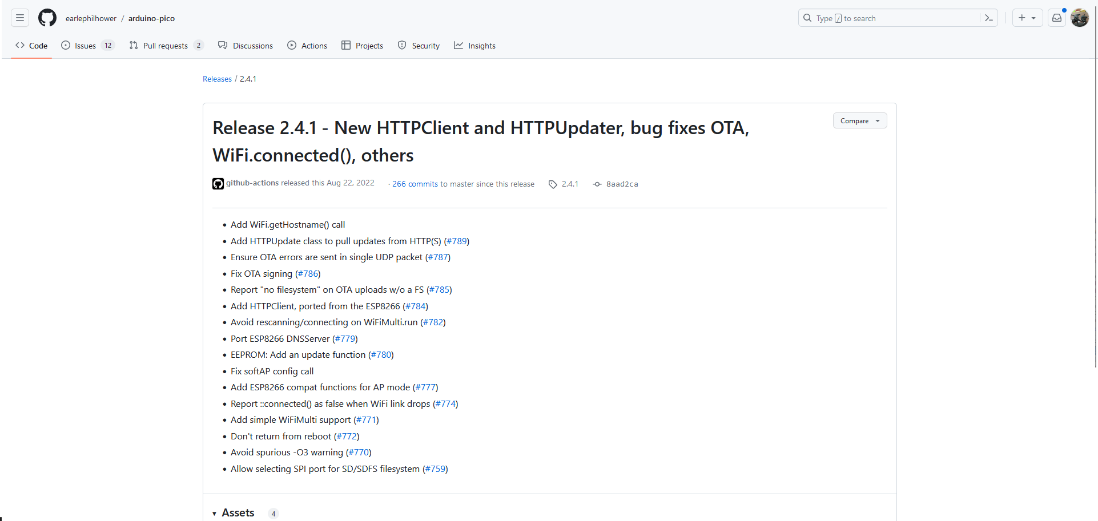Go to the Discussions tab
This screenshot has height=521, width=1098.
click(x=246, y=46)
